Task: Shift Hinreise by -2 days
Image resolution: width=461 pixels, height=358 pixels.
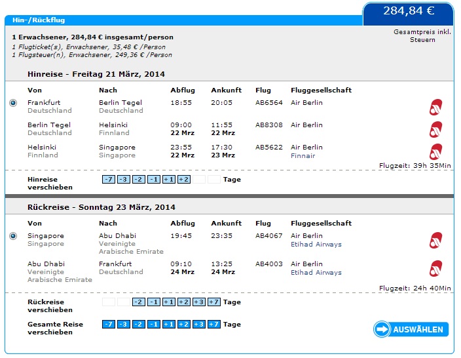Action: tap(139, 179)
